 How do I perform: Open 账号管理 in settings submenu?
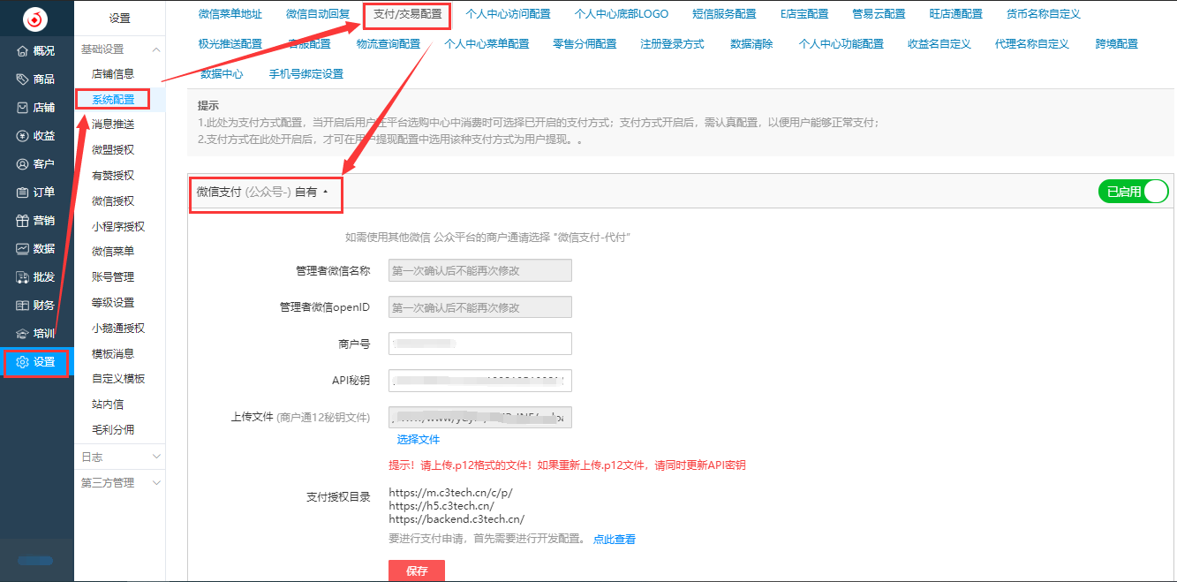(x=113, y=276)
